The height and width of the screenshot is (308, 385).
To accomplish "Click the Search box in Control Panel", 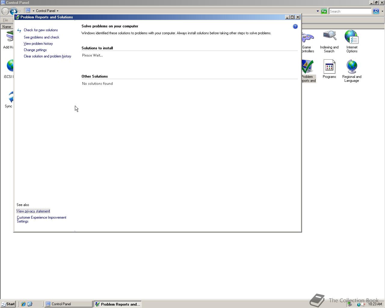I will pos(350,11).
